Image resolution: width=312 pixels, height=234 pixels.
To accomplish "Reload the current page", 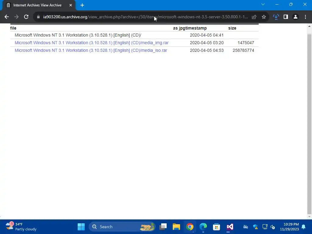I will pyautogui.click(x=26, y=17).
